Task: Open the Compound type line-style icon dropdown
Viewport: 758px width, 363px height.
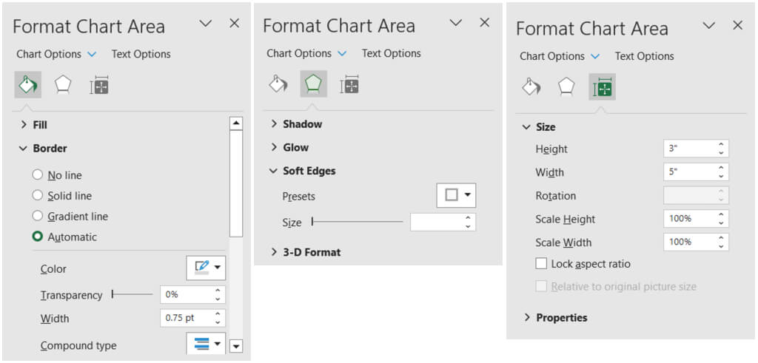Action: (205, 344)
